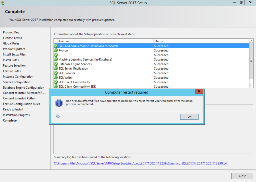This screenshot has width=256, height=182.
Task: Open the summary log file link
Action: tap(141, 163)
